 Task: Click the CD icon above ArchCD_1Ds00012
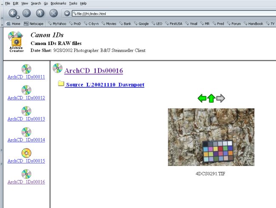[26, 90]
